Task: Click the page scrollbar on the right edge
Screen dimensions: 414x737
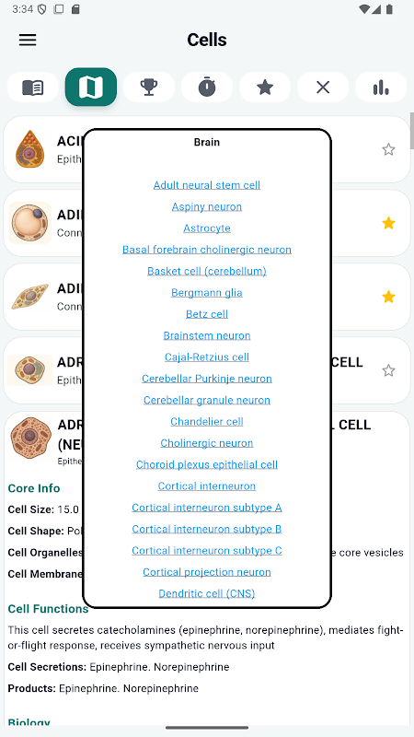Action: click(x=411, y=131)
